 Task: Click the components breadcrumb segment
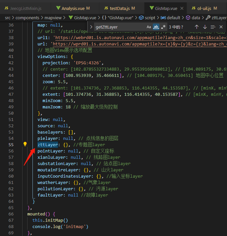(28, 18)
